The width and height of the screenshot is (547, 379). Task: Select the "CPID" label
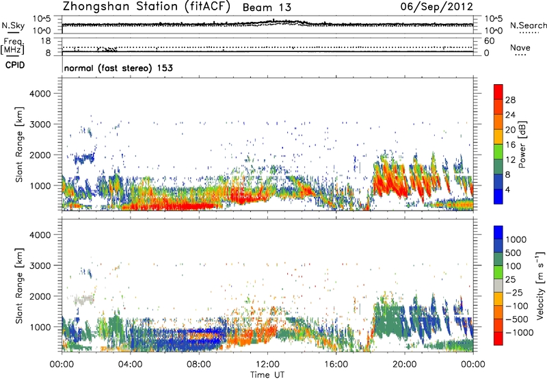tap(15, 65)
